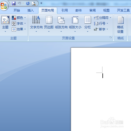The width and height of the screenshot is (131, 131).
Task: Click the 稿纸设置 manuscript paper icon
Action: [x=121, y=20]
